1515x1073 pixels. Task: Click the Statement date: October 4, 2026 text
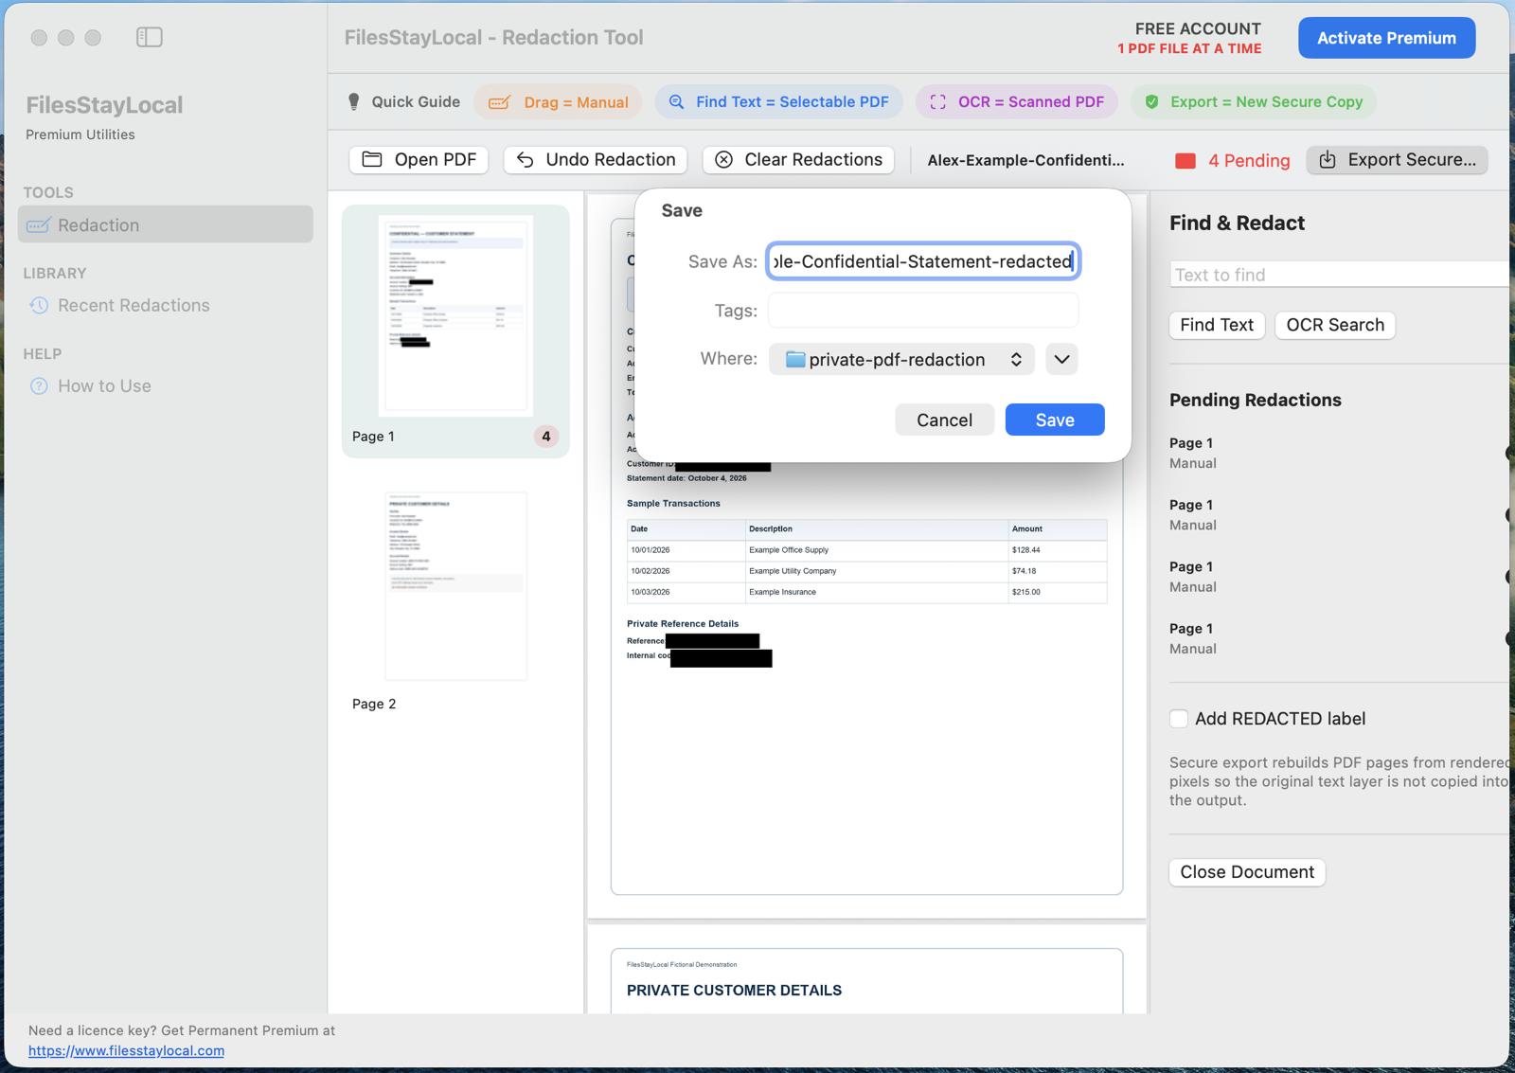pyautogui.click(x=686, y=478)
